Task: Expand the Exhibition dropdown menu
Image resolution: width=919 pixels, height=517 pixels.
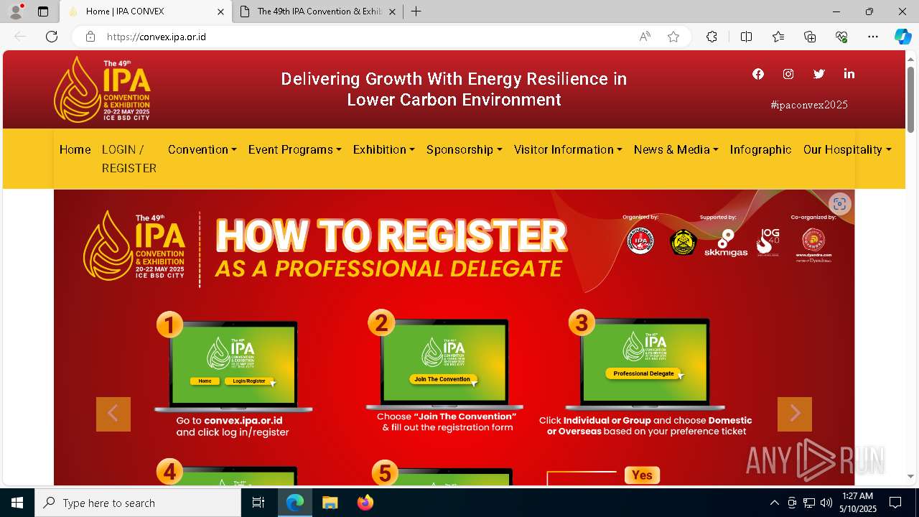Action: [384, 149]
